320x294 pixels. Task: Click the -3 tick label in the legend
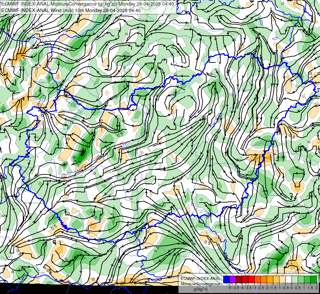click(254, 288)
